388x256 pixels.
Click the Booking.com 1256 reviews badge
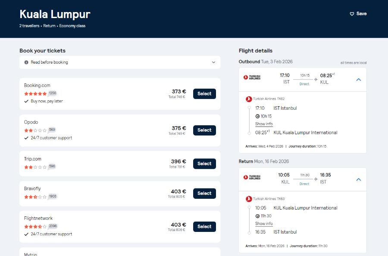coord(52,93)
